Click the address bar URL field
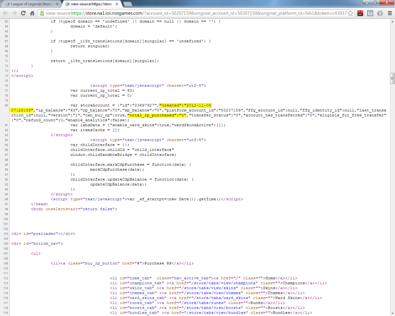 point(193,13)
